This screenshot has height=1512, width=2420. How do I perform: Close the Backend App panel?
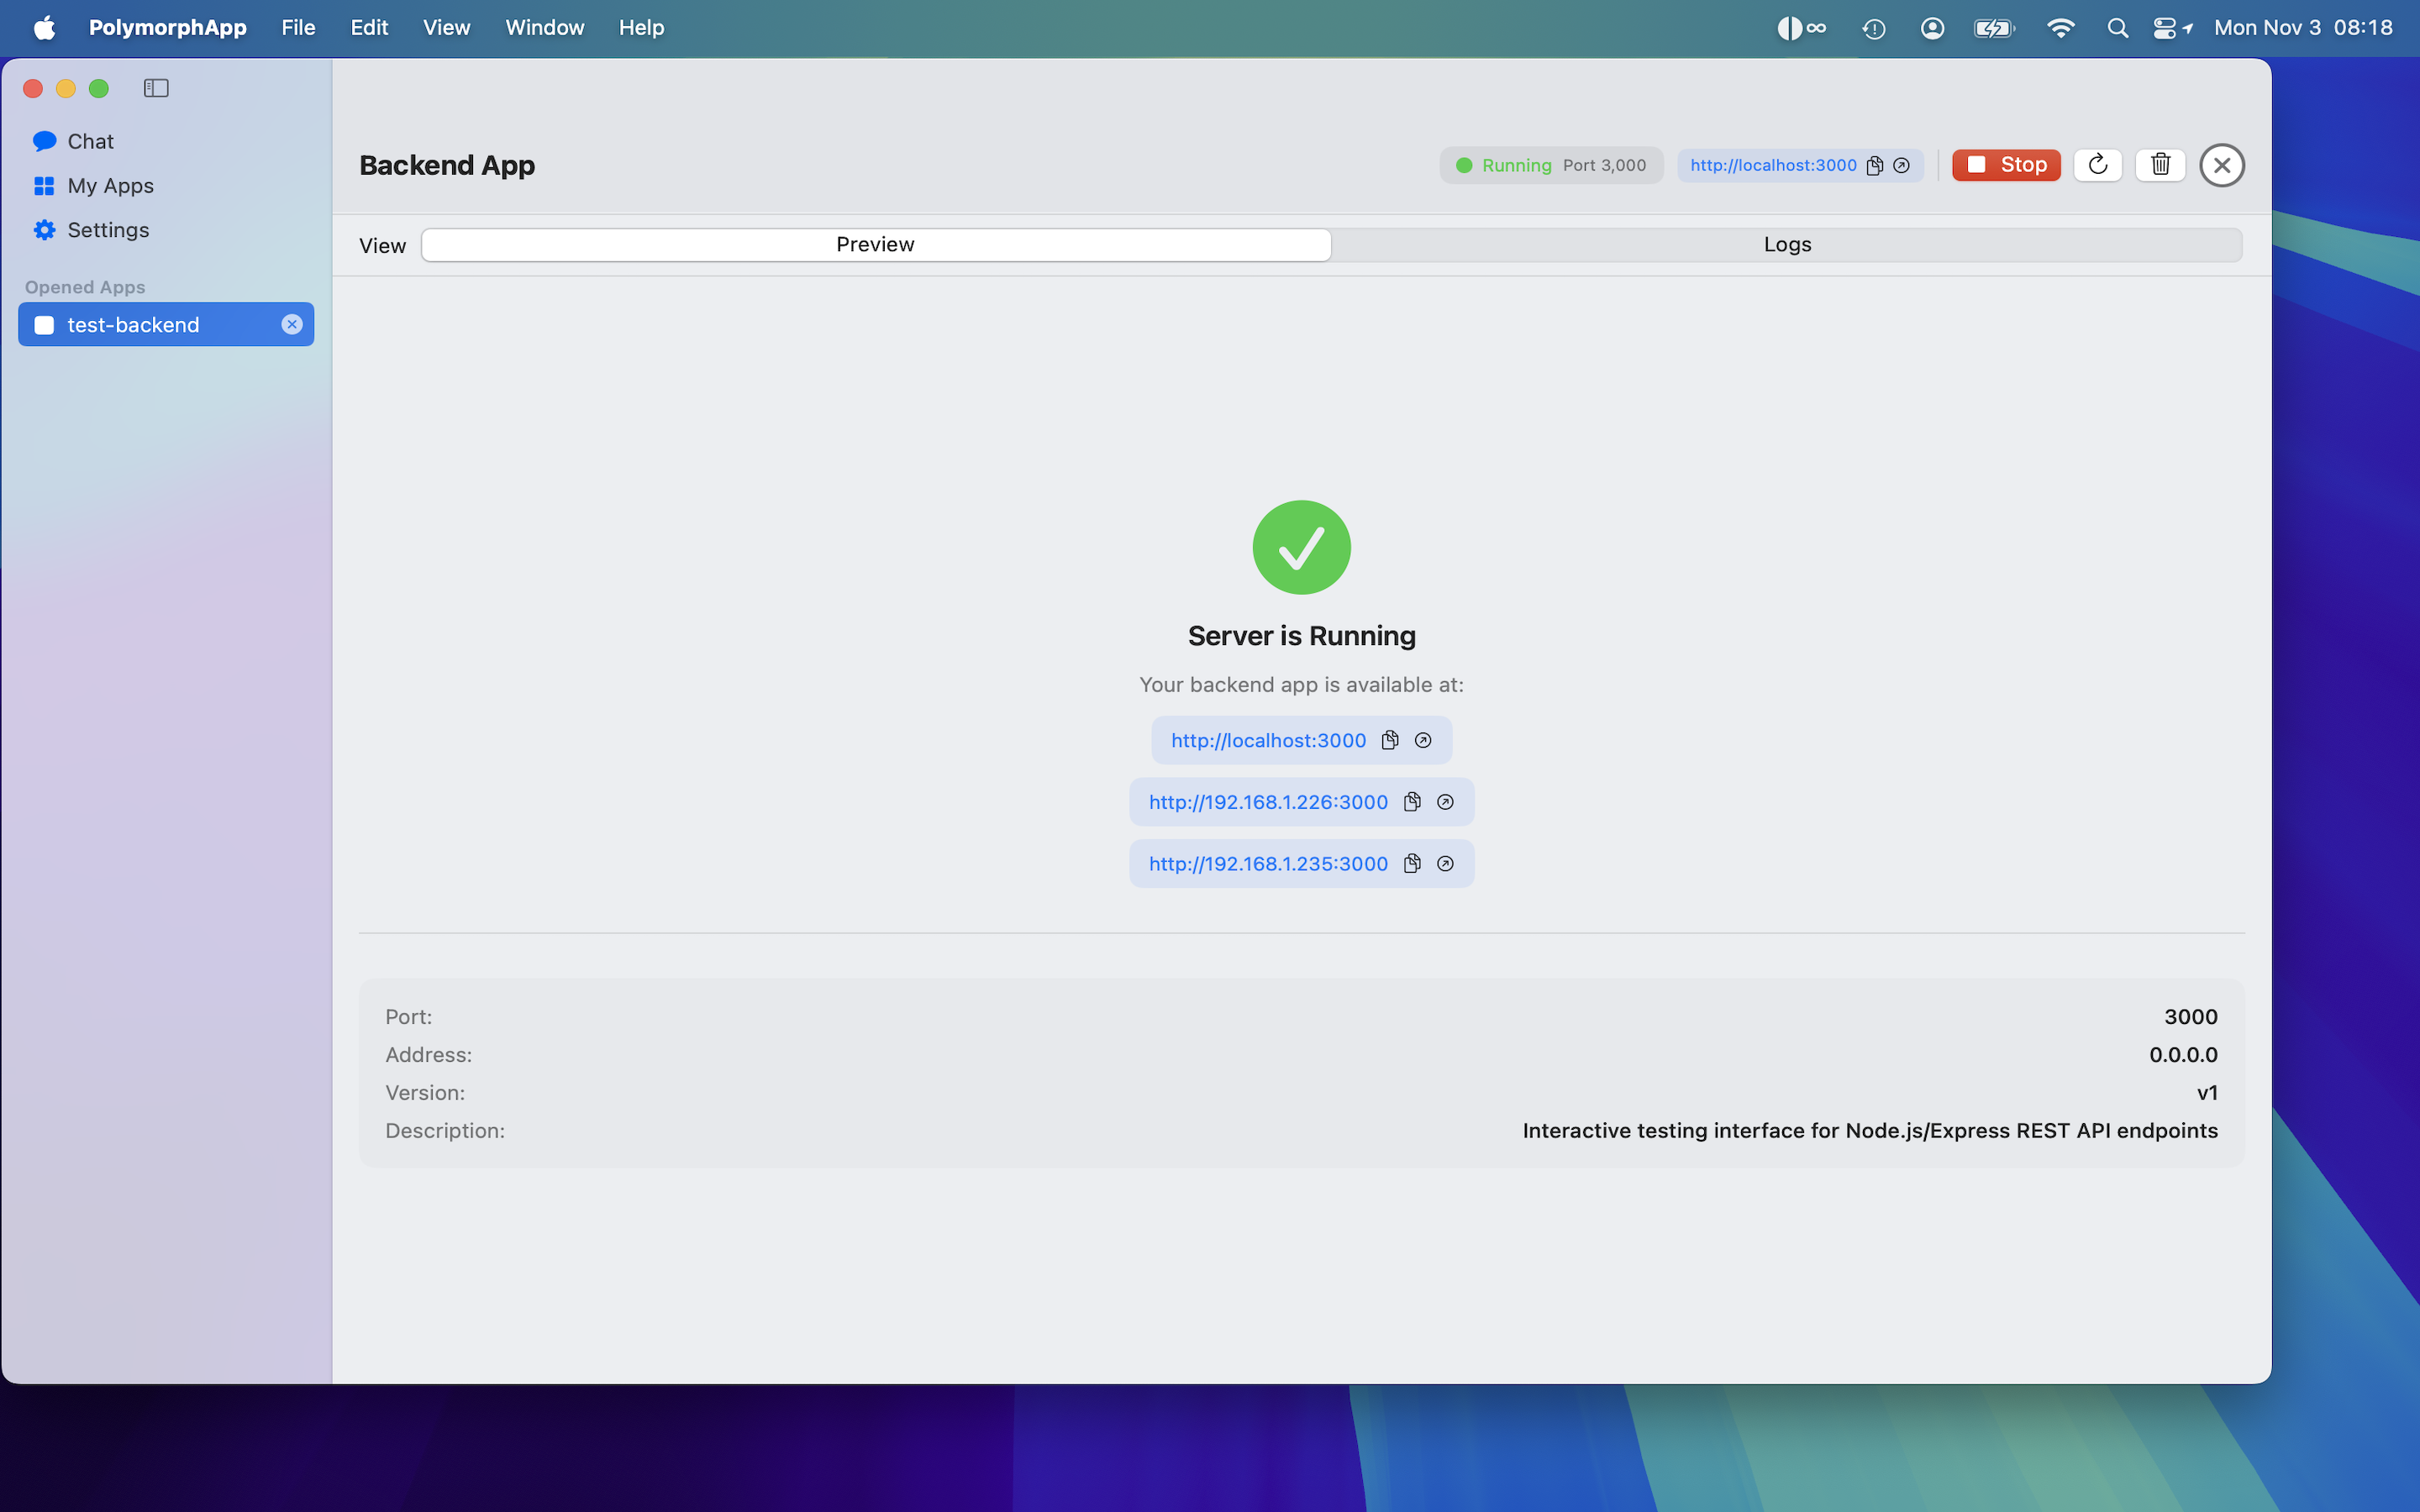coord(2221,165)
